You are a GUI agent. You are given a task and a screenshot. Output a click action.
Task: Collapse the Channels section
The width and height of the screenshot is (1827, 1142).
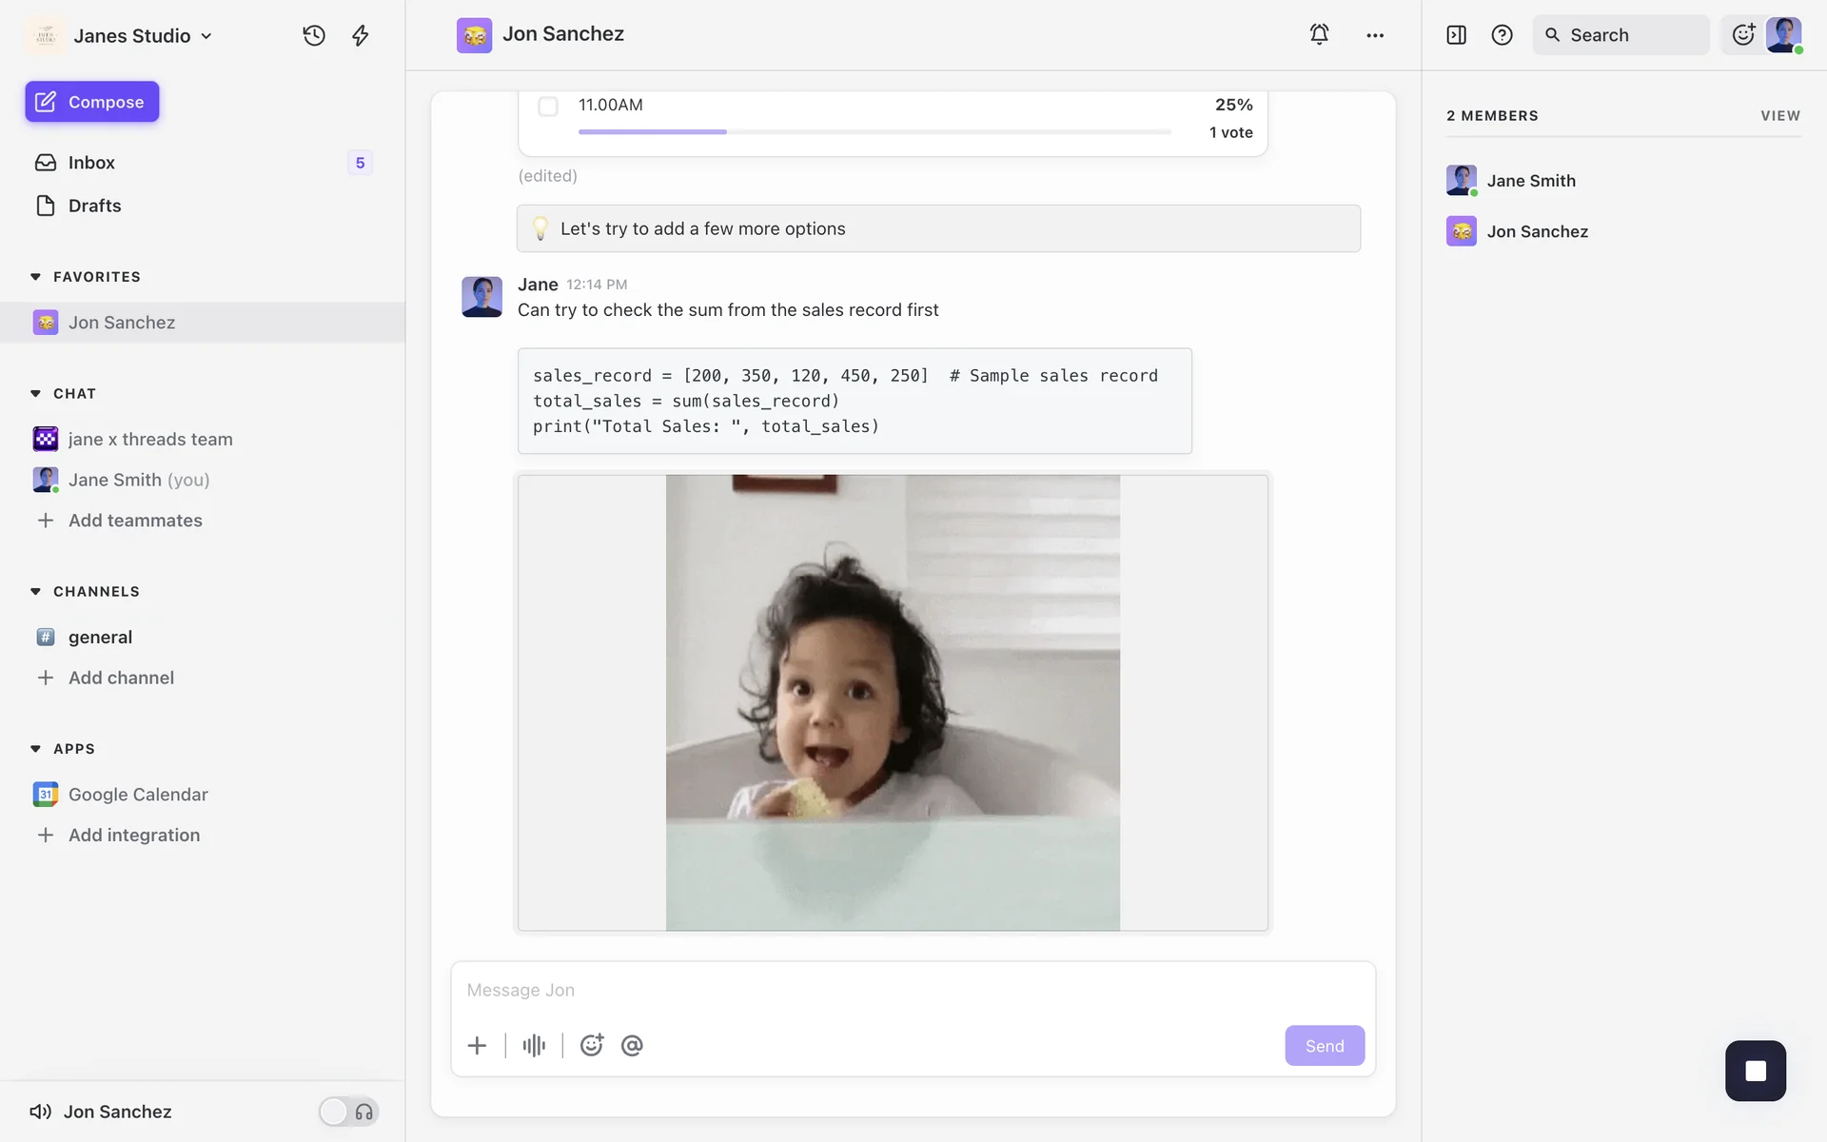pos(35,592)
